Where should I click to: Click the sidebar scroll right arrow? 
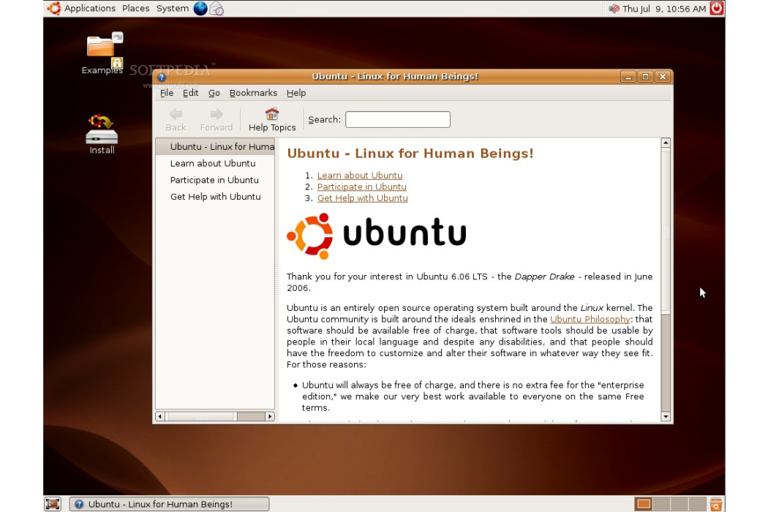click(270, 416)
